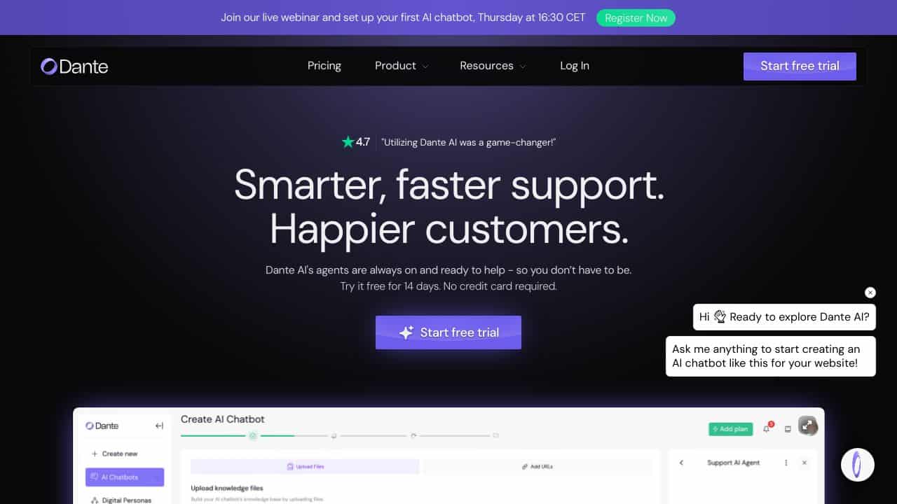Viewport: 897px width, 504px height.
Task: Click the expand-arrows avatar icon
Action: (x=808, y=426)
